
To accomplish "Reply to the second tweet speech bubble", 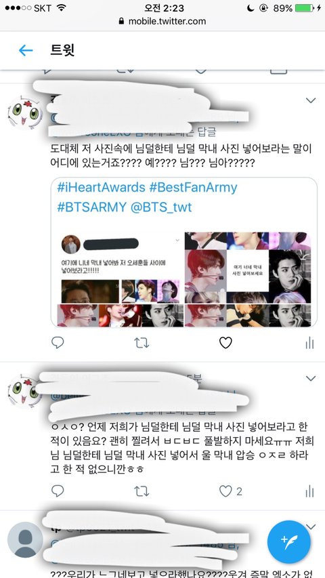I will click(58, 491).
